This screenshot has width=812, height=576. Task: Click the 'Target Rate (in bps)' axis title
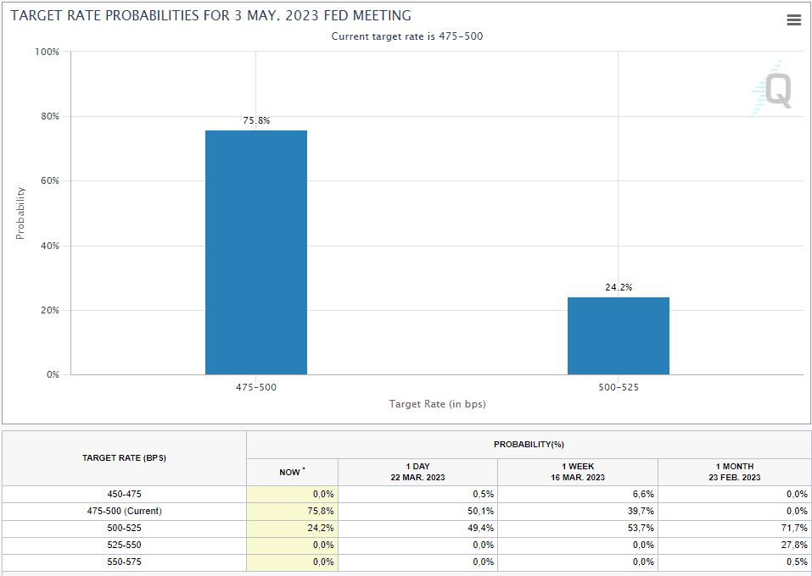click(437, 404)
